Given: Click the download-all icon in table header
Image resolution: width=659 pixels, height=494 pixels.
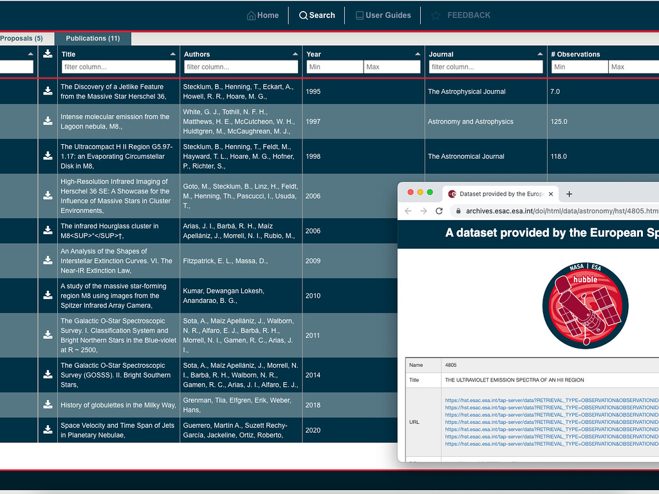Looking at the screenshot, I should point(48,54).
